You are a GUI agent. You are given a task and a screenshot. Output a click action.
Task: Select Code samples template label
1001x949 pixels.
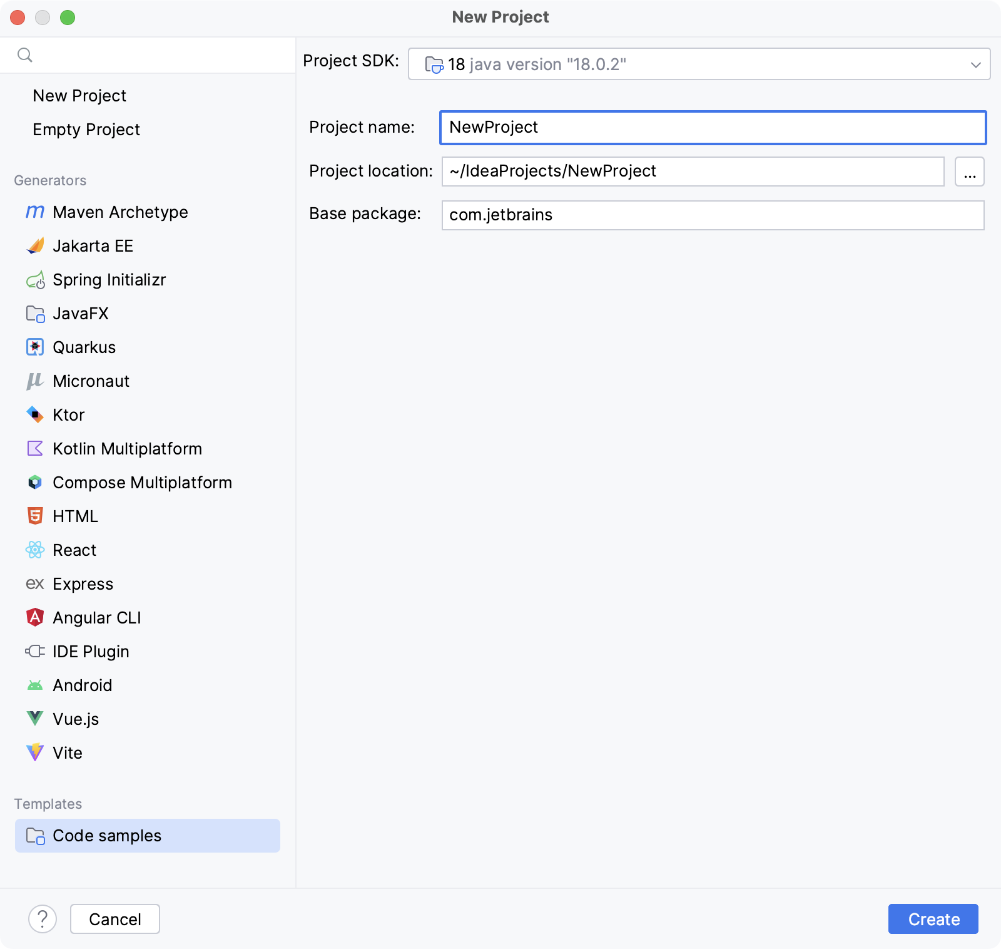click(x=107, y=836)
